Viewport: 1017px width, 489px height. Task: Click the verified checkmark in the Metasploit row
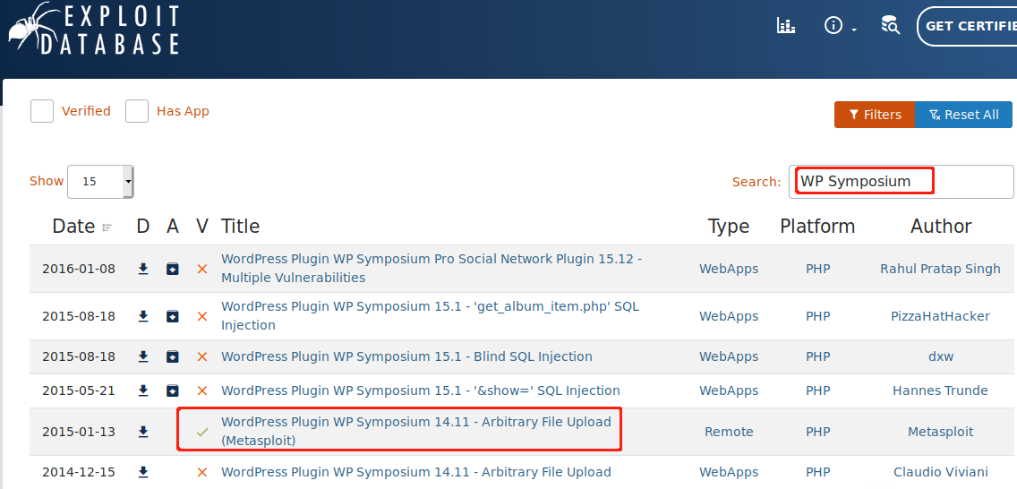tap(202, 432)
